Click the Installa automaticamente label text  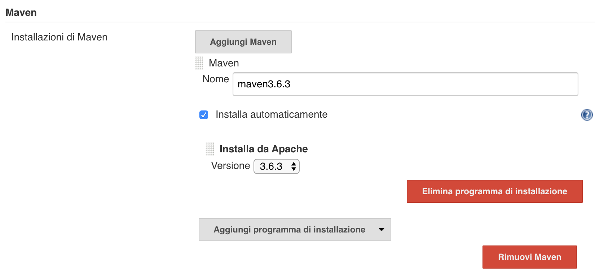coord(272,114)
